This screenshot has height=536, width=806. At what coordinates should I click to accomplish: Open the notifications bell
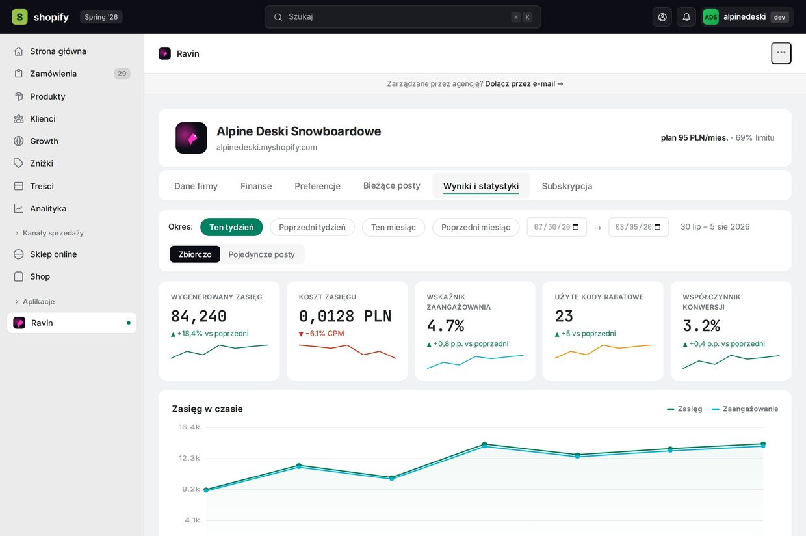pos(686,17)
